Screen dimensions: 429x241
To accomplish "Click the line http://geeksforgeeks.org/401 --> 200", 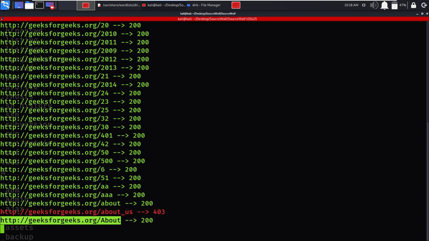I will (x=73, y=136).
